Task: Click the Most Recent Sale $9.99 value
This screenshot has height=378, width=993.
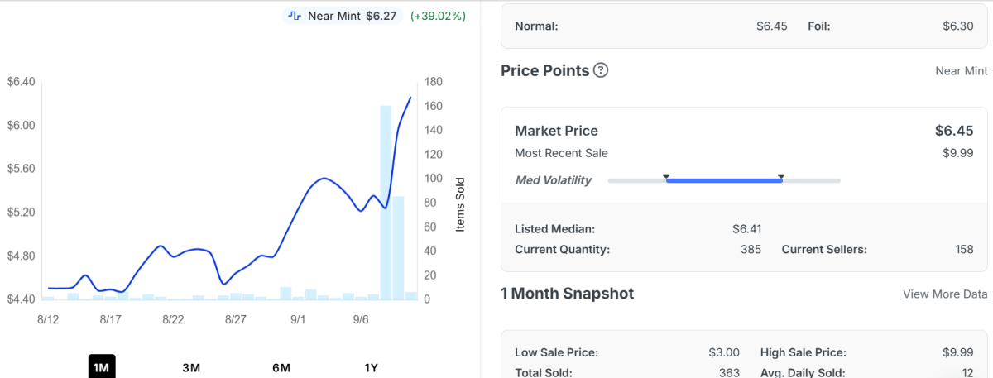Action: [x=957, y=153]
